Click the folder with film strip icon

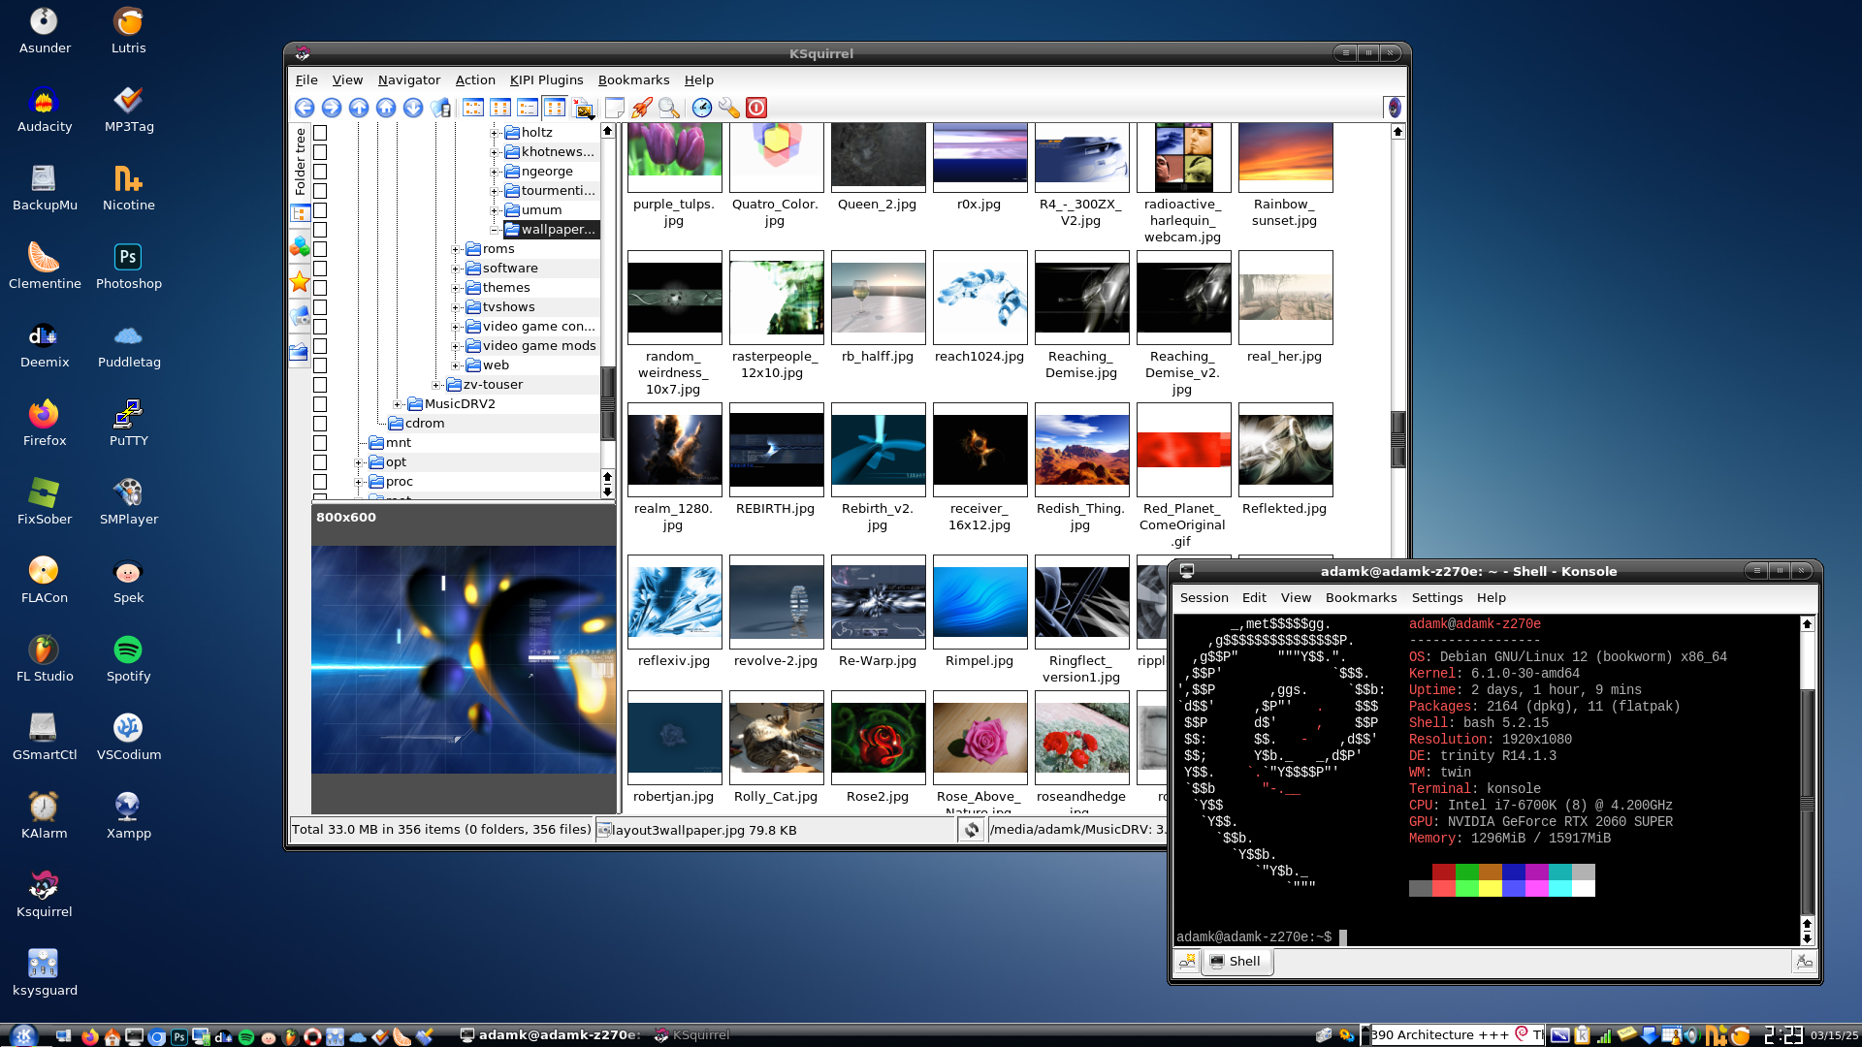pos(441,108)
